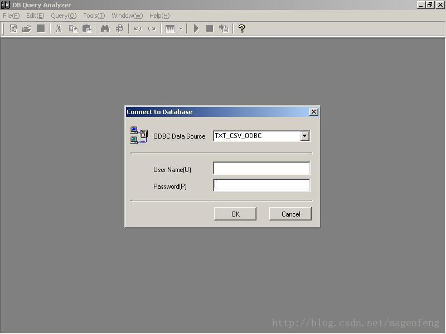Minimize the DB Query Analyzer window
446x334 pixels.
[x=421, y=5]
